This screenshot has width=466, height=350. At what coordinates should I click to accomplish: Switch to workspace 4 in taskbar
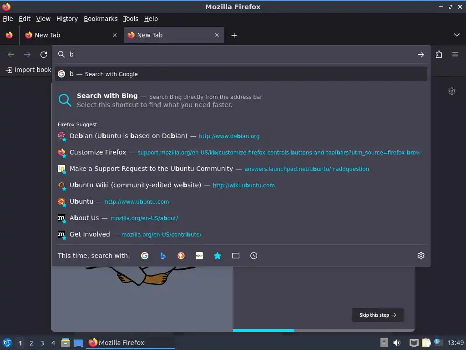click(x=53, y=343)
